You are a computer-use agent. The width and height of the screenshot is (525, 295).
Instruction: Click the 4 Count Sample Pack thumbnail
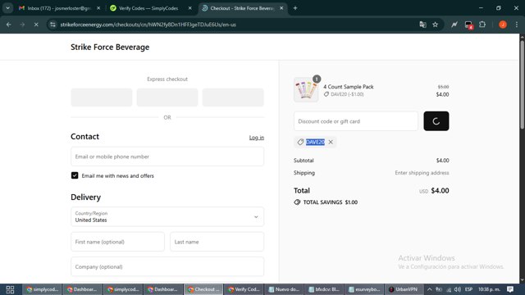coord(306,89)
